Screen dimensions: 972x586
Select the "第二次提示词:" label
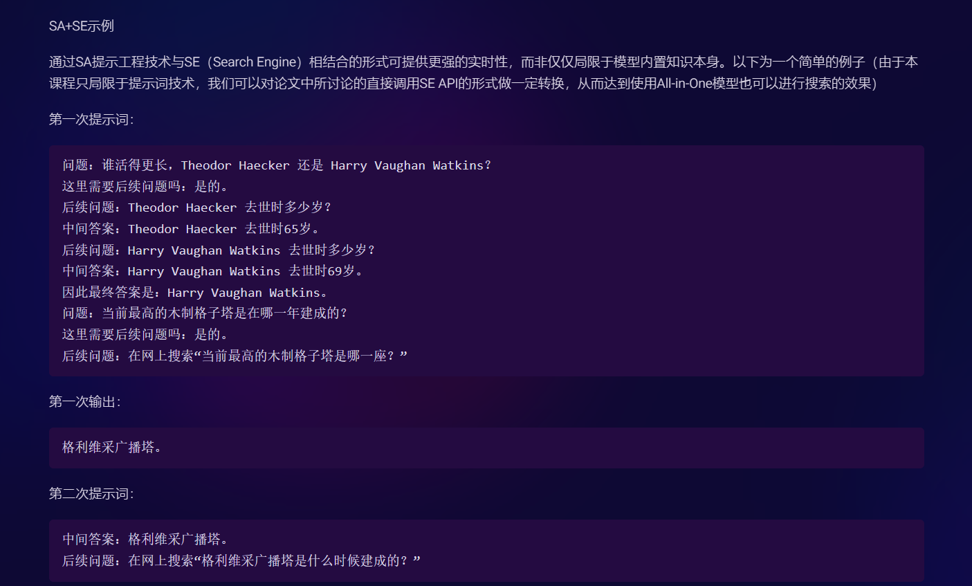click(91, 494)
